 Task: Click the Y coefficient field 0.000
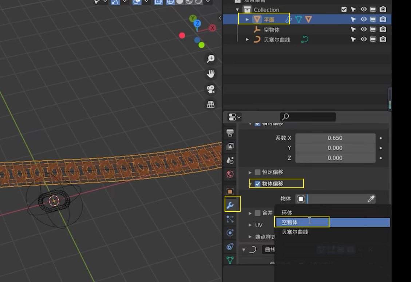tap(335, 148)
